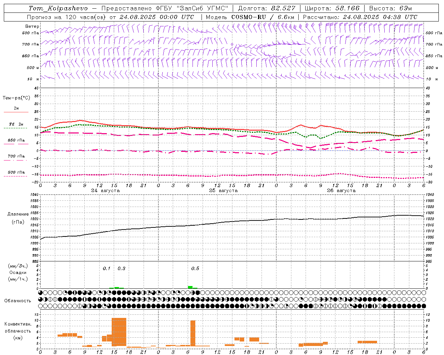Select the model name COSMO-RU / 6.6км
The image size is (444, 355).
click(263, 17)
